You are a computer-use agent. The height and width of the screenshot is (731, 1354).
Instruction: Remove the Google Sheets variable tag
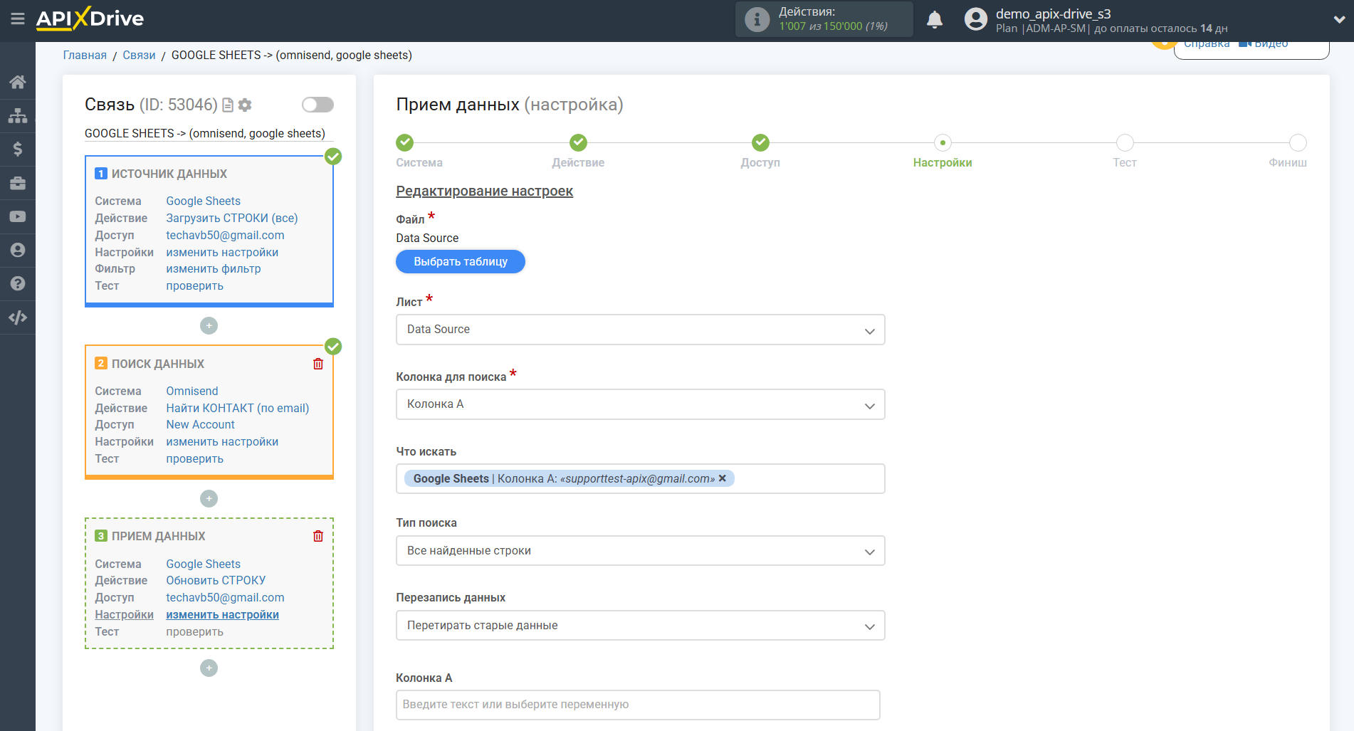tap(723, 478)
